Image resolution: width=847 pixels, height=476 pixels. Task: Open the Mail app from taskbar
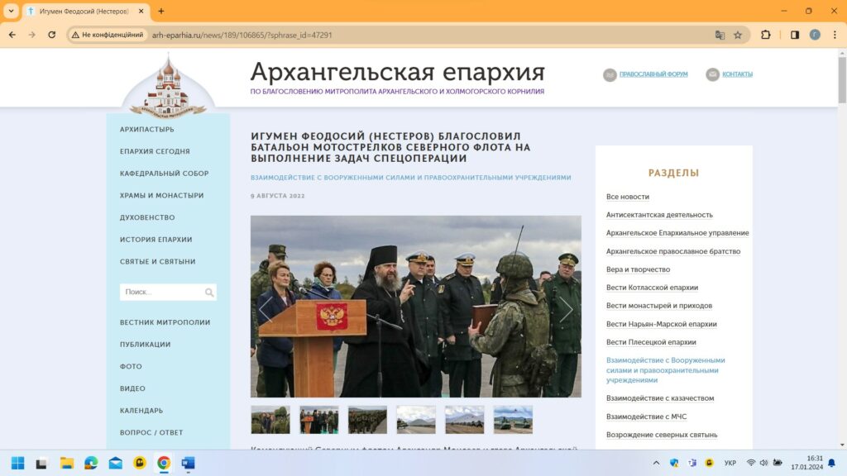pos(115,463)
